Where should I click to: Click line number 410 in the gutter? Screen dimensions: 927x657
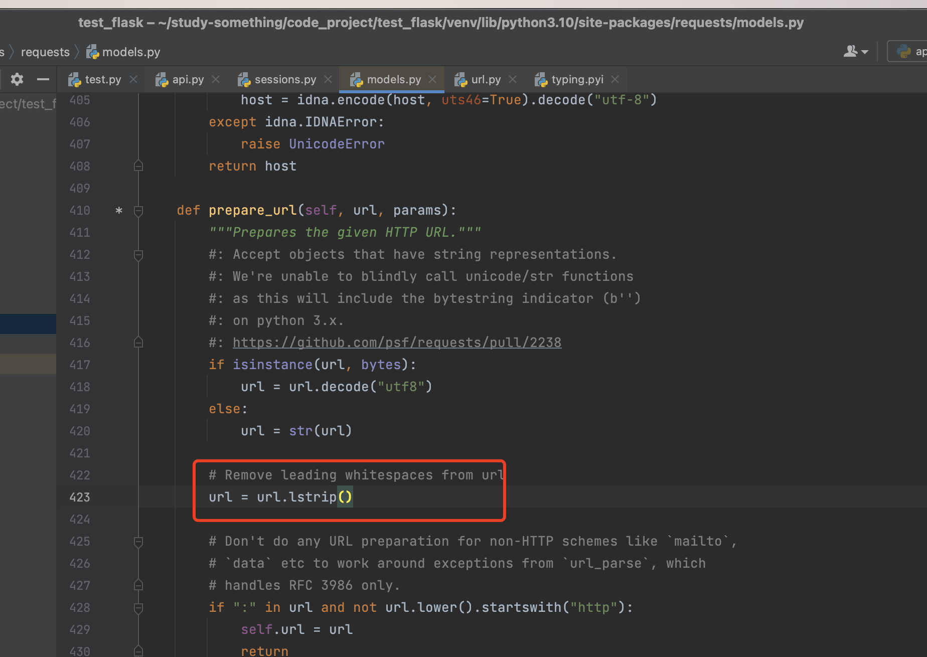tap(80, 210)
